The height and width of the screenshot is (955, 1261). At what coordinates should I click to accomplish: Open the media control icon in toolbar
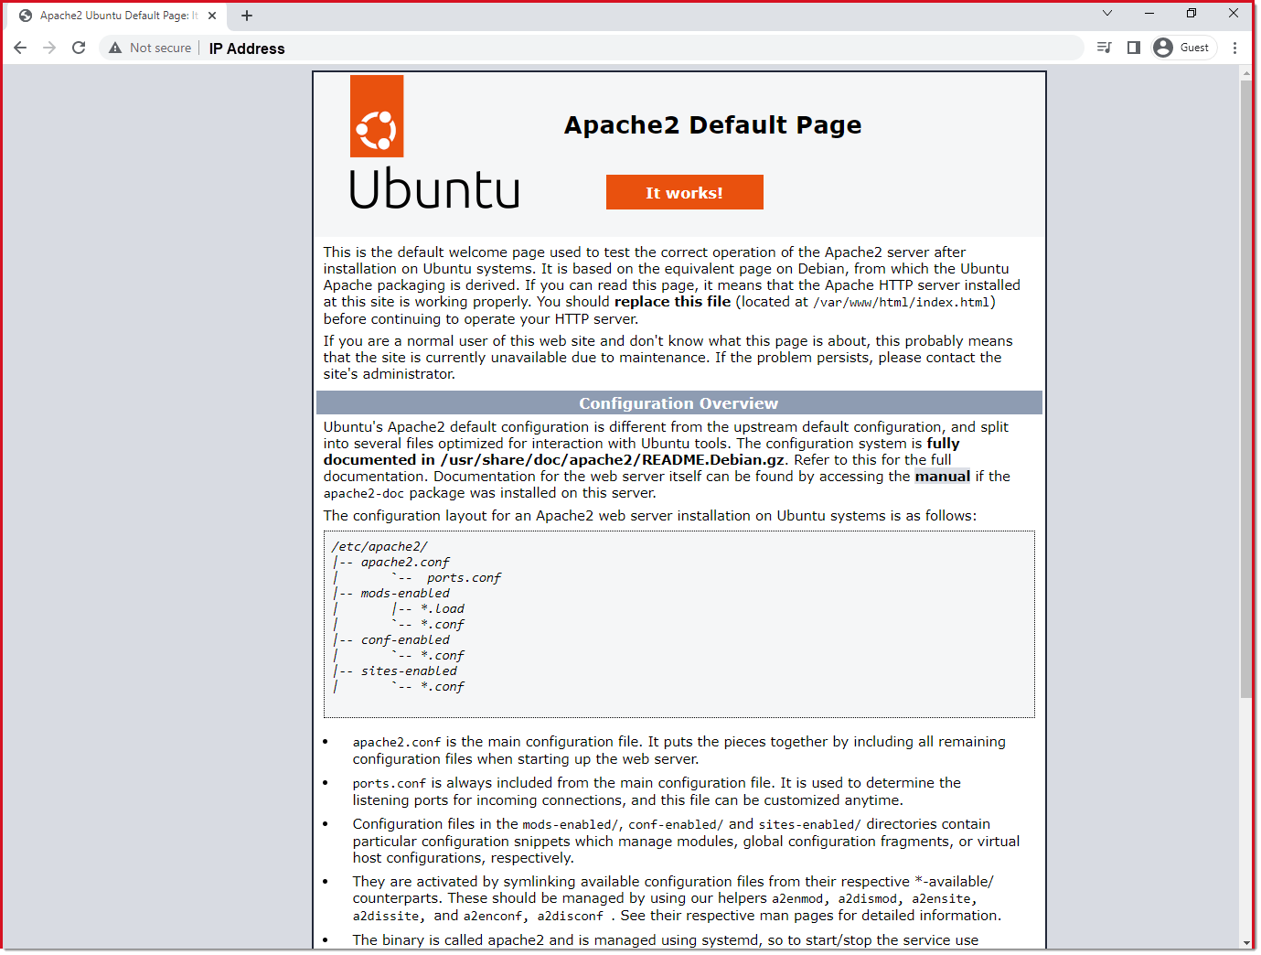(1105, 48)
